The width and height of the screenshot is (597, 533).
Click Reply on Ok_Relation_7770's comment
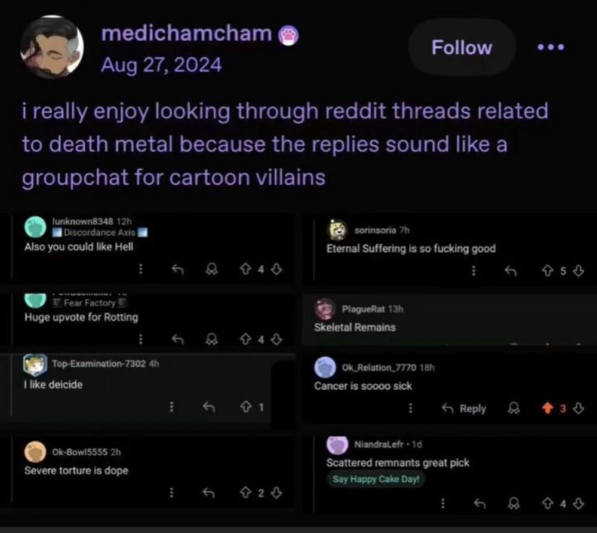click(464, 409)
